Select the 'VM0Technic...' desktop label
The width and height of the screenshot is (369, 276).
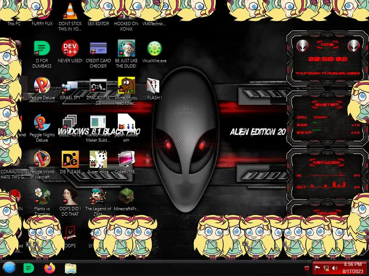click(x=154, y=23)
